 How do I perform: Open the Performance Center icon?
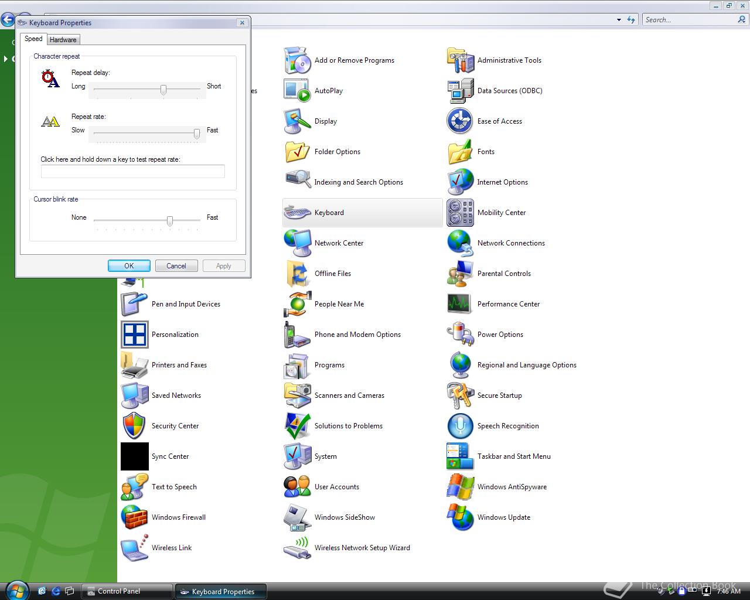click(x=460, y=304)
